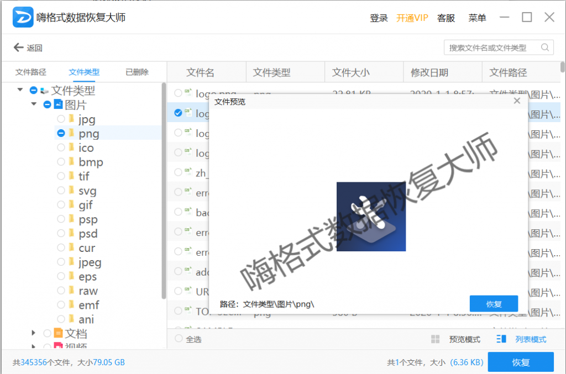Toggle the 全选 select-all checkbox

point(179,338)
